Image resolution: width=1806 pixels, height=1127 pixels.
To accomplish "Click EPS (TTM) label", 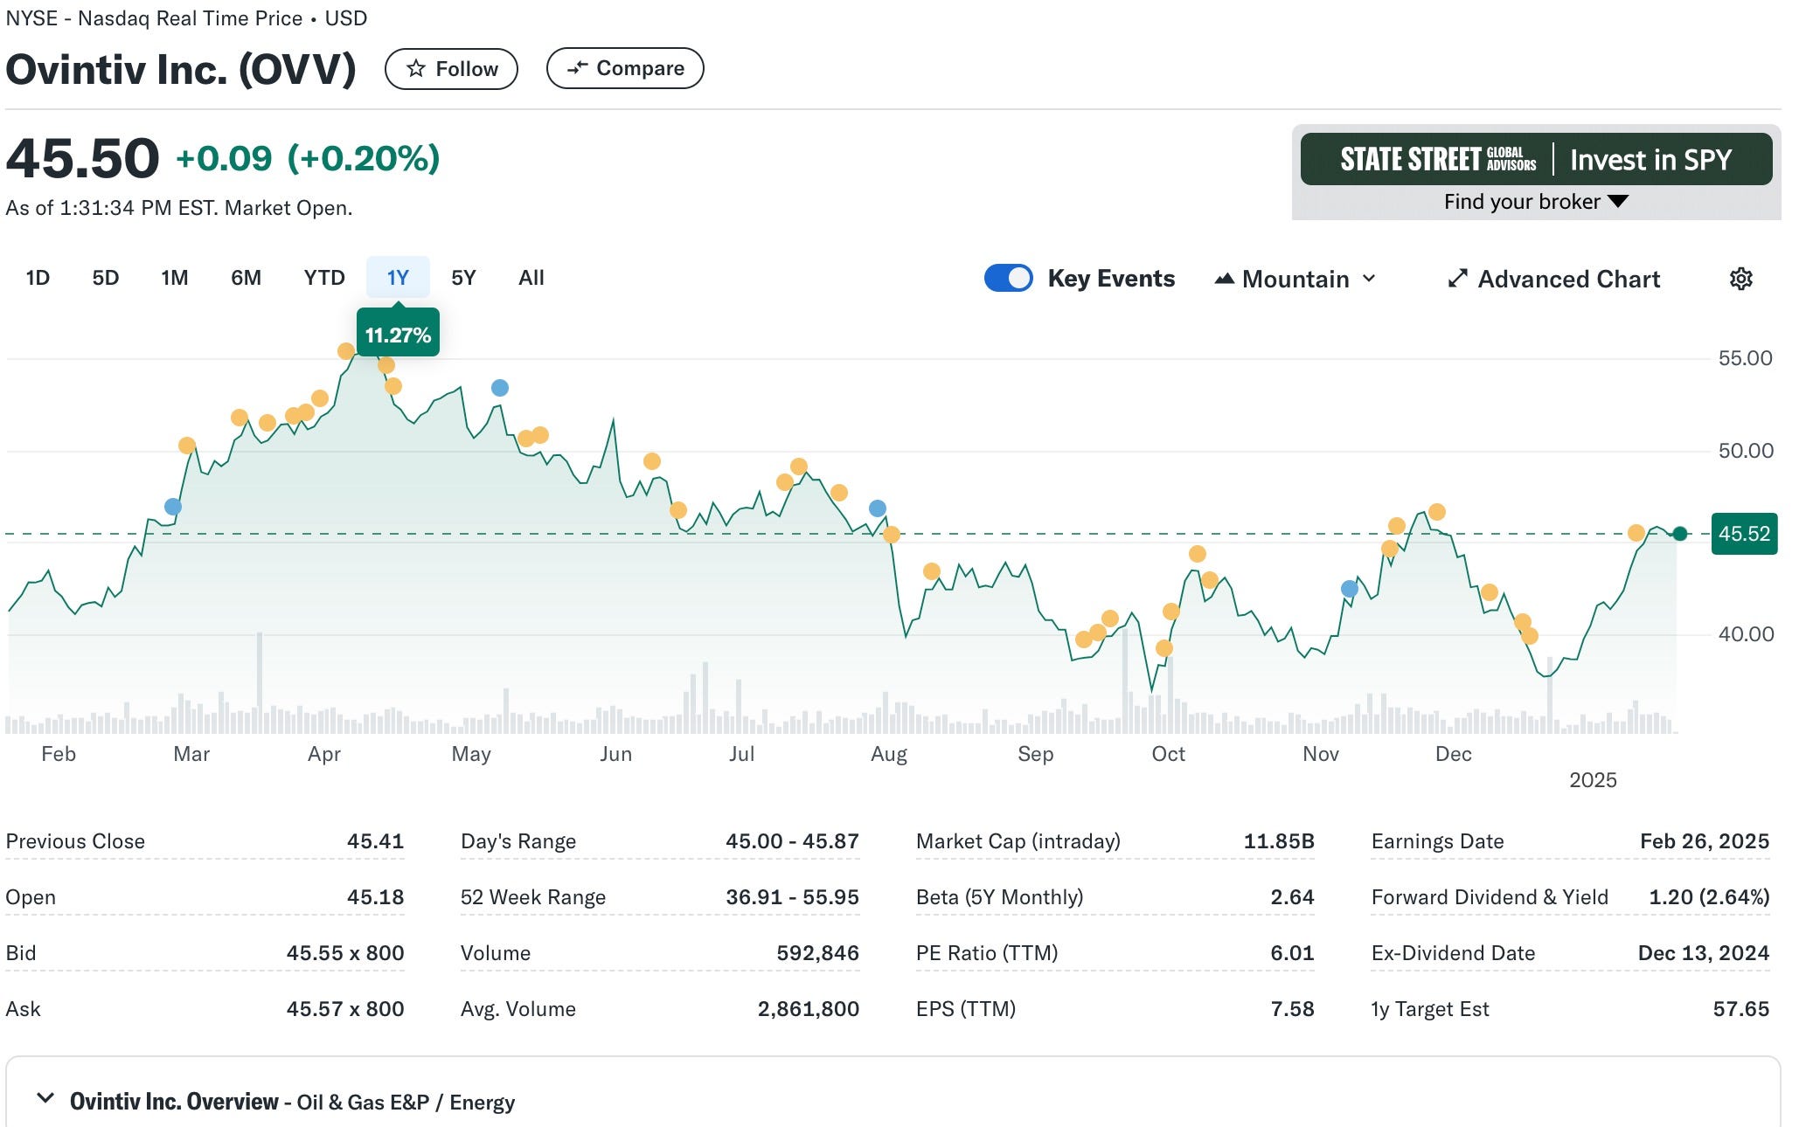I will point(966,1009).
